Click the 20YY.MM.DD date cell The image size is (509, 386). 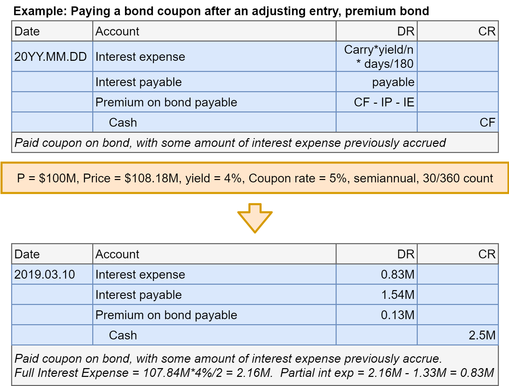(x=51, y=57)
